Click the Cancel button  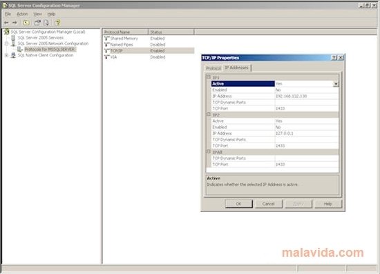[269, 204]
